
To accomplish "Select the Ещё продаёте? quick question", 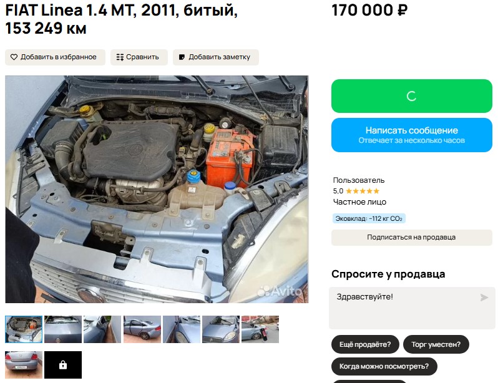I will tap(365, 344).
